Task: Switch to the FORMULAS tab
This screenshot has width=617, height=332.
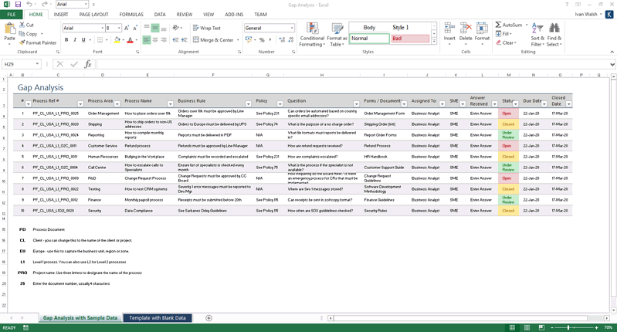Action: pos(131,15)
